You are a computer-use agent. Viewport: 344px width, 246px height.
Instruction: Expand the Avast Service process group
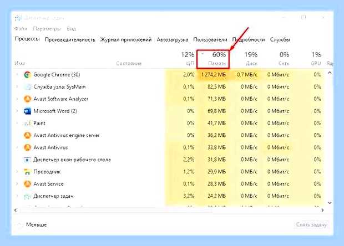(x=17, y=184)
